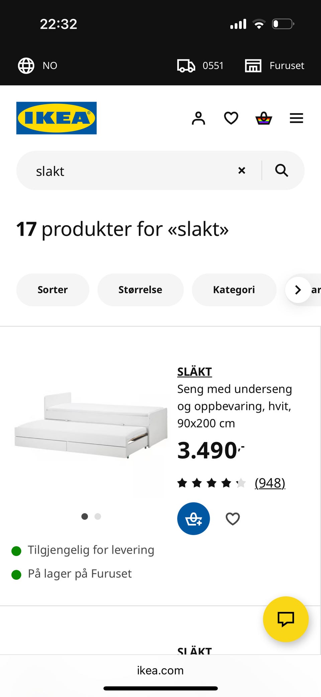The width and height of the screenshot is (321, 697).
Task: Click the magnifier search icon
Action: coord(282,170)
